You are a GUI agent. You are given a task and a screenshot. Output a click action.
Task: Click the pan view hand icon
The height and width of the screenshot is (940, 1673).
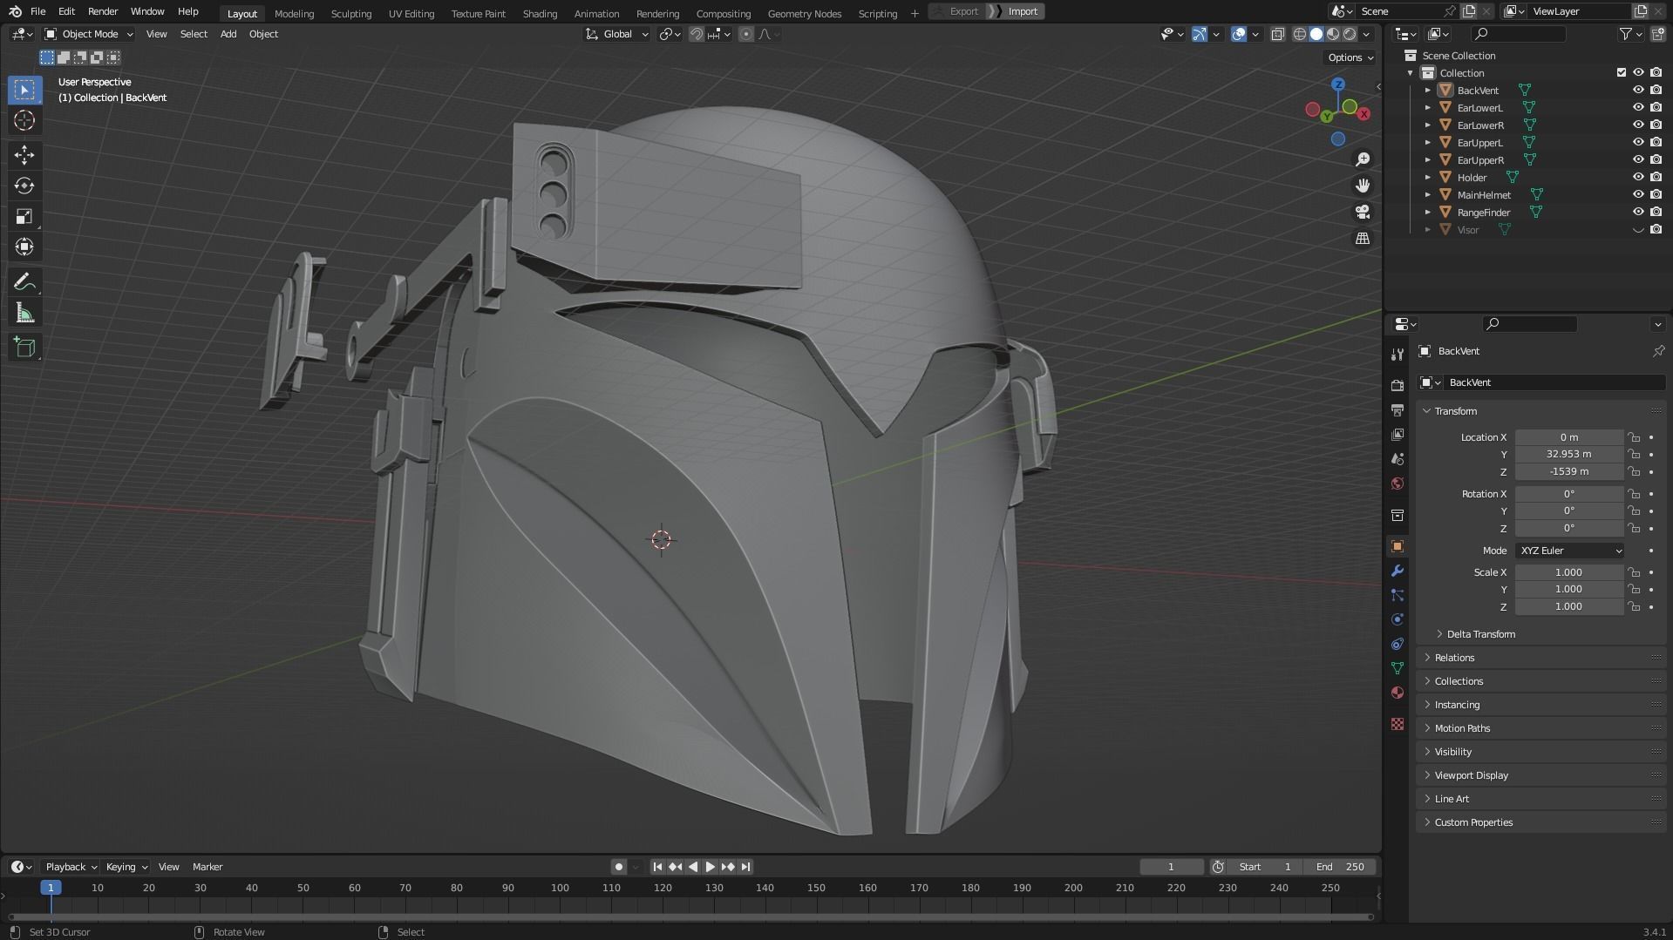tap(1363, 186)
